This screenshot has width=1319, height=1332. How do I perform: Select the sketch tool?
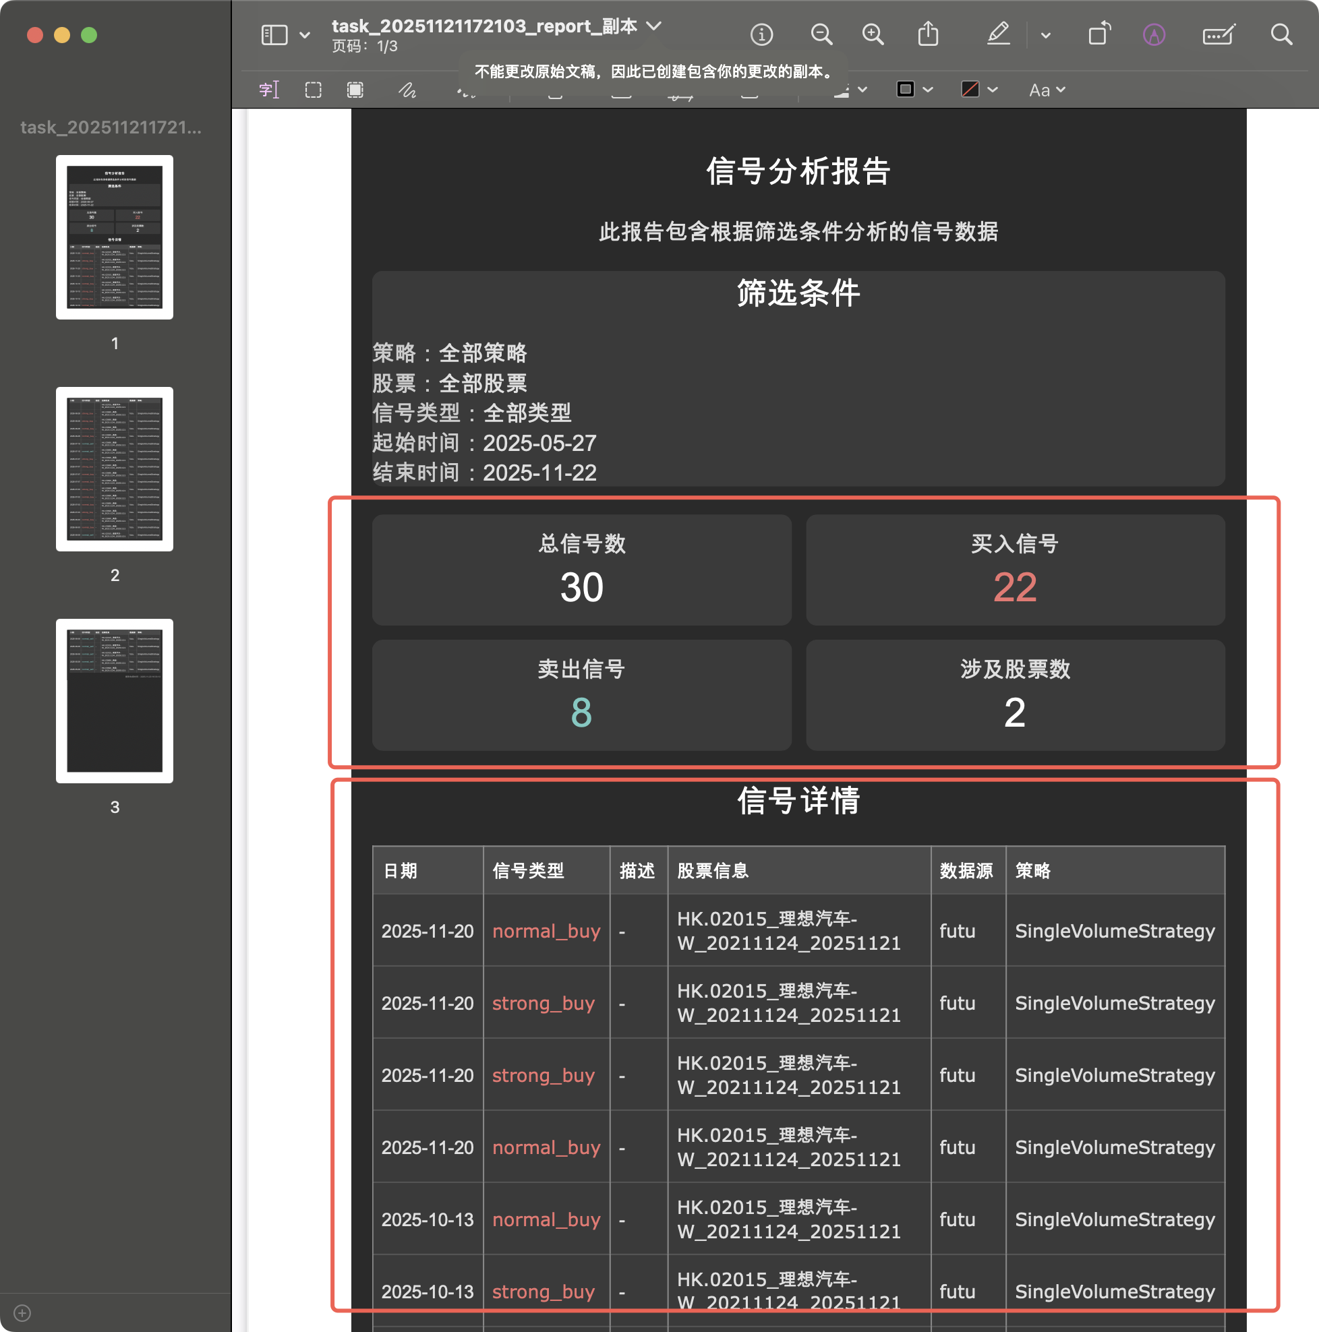point(407,89)
